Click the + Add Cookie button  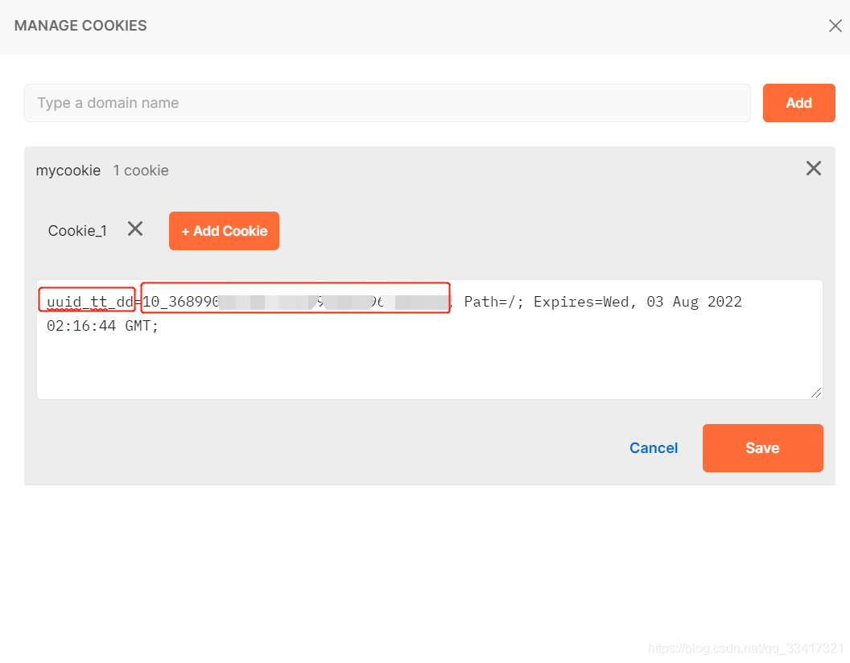(224, 231)
